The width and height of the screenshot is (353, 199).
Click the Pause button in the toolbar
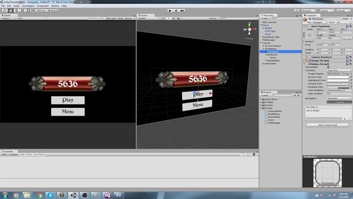pyautogui.click(x=176, y=11)
